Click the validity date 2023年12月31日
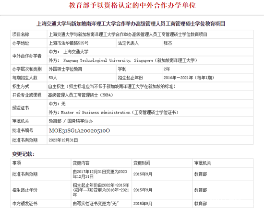Image resolution: width=264 pixels, height=208 pixels. [x=63, y=140]
